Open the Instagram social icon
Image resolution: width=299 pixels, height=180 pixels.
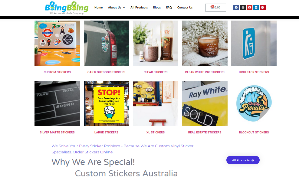[243, 8]
